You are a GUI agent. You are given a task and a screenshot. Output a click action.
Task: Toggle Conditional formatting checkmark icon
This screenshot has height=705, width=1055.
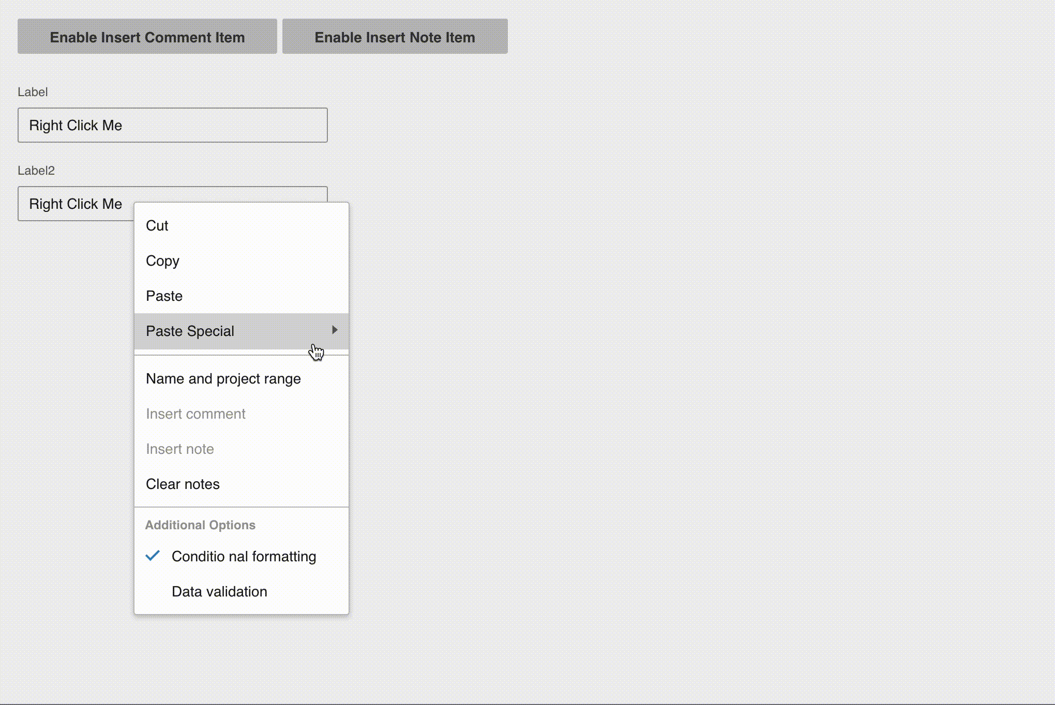153,556
